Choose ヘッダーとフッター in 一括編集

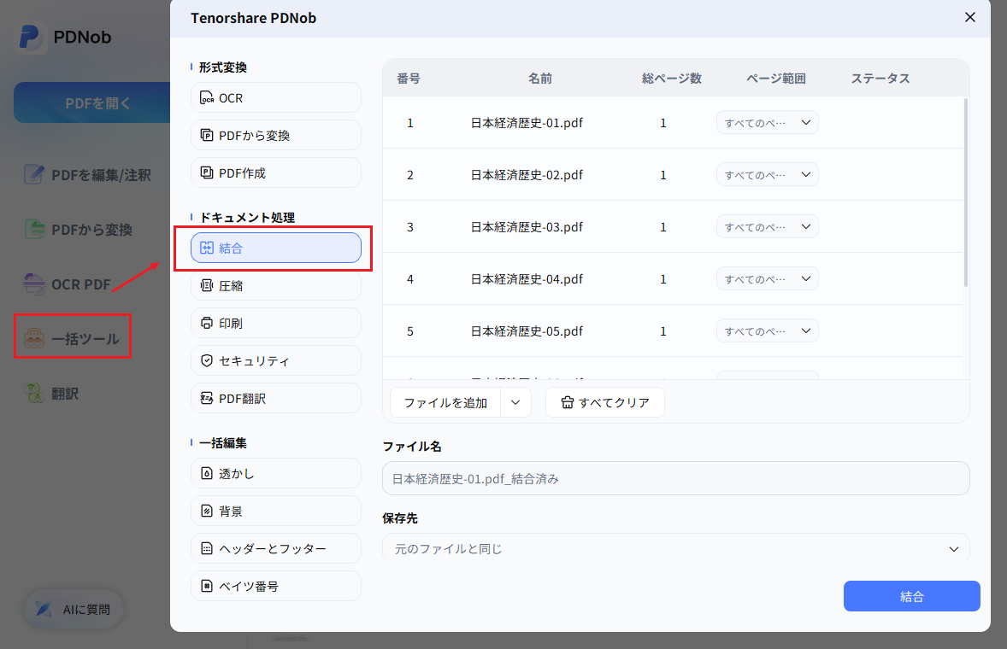point(275,548)
